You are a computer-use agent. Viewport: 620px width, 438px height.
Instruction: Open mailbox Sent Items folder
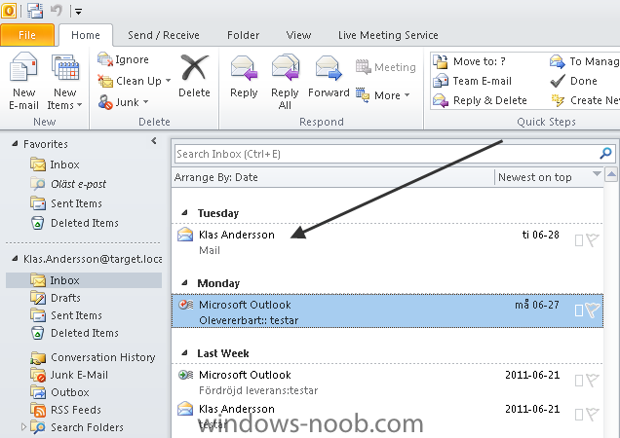(x=66, y=315)
